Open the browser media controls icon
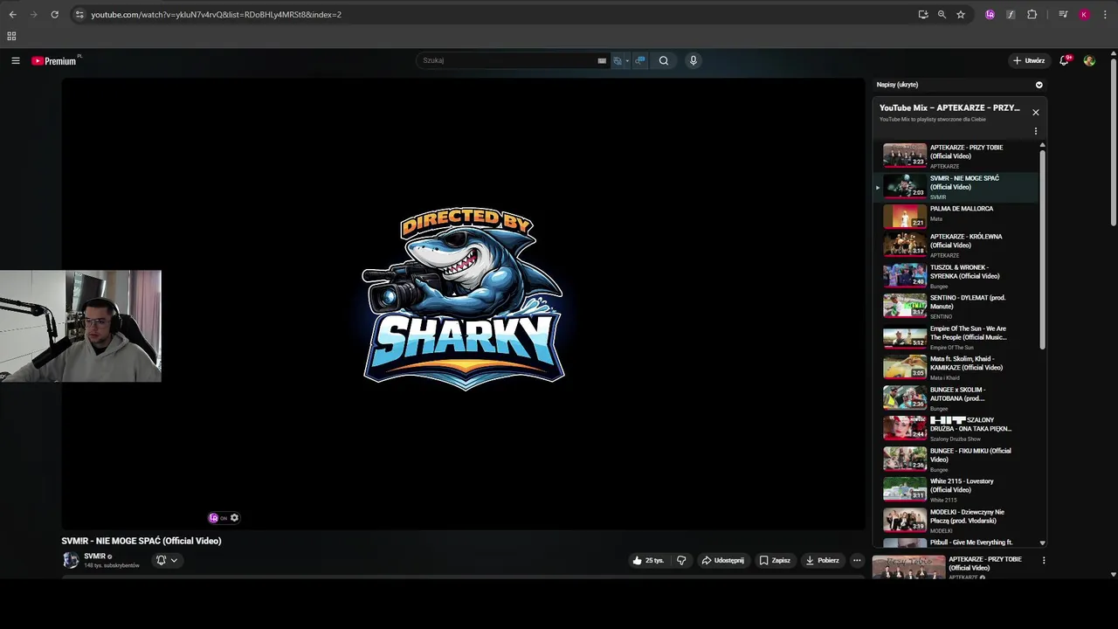This screenshot has height=629, width=1118. (1063, 14)
